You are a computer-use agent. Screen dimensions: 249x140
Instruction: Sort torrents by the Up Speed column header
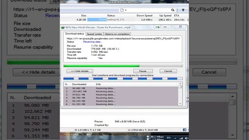(x=165, y=16)
